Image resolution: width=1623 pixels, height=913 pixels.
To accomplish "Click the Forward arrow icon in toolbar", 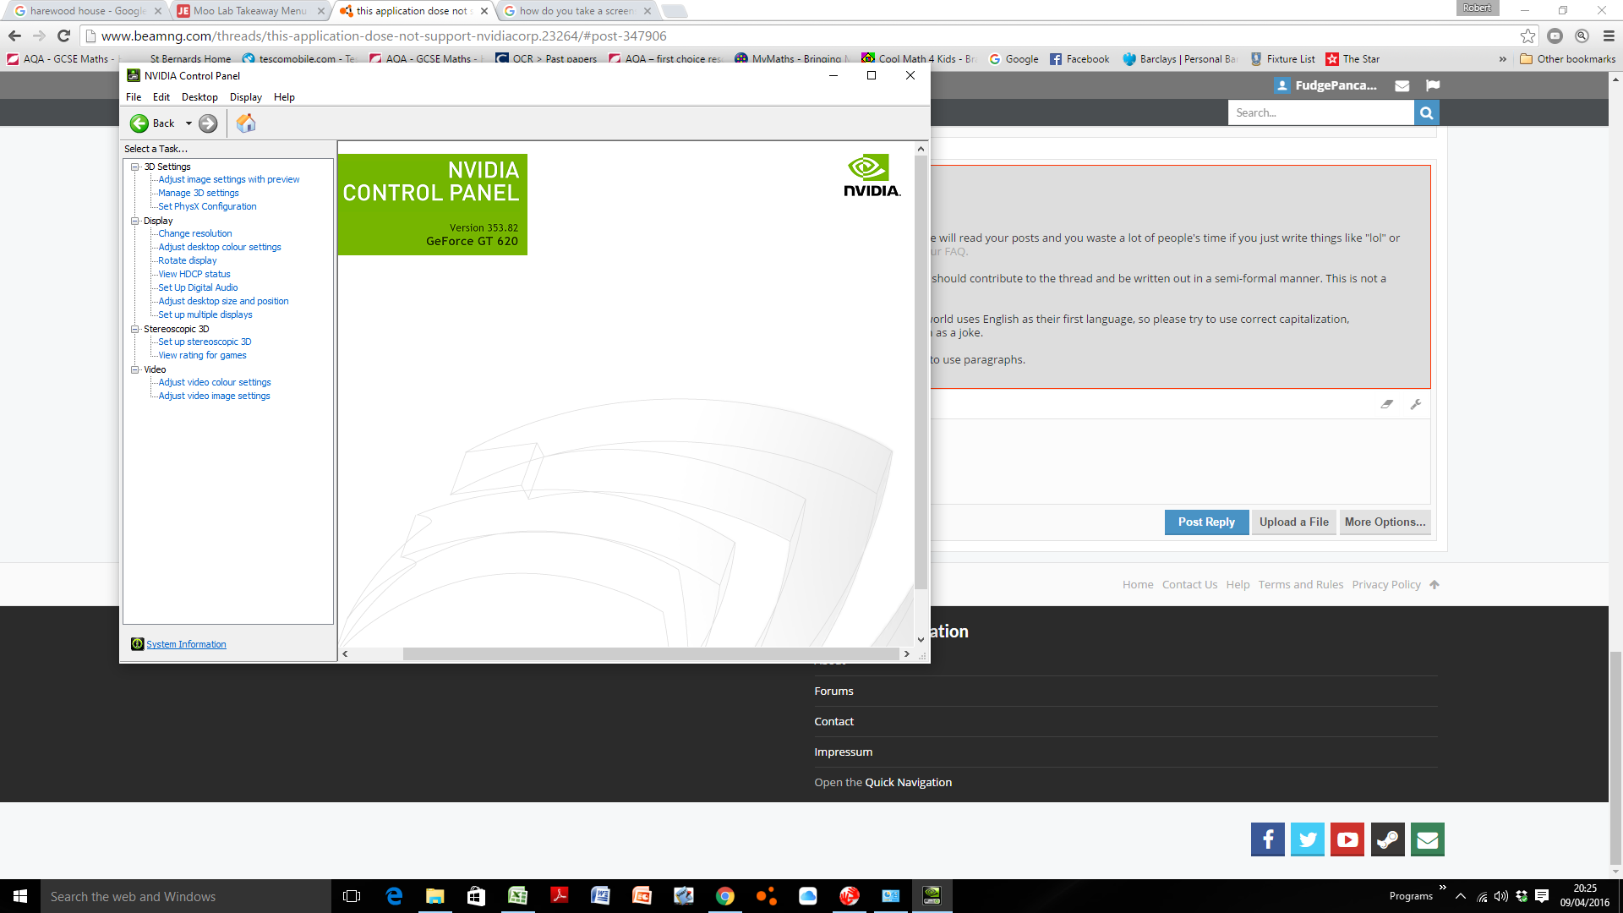I will pos(208,123).
